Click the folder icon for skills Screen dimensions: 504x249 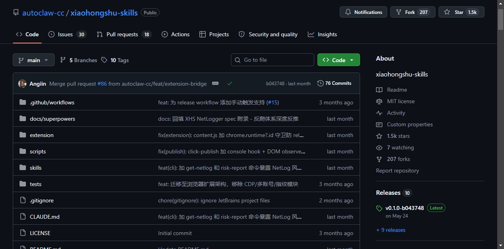[x=23, y=168]
